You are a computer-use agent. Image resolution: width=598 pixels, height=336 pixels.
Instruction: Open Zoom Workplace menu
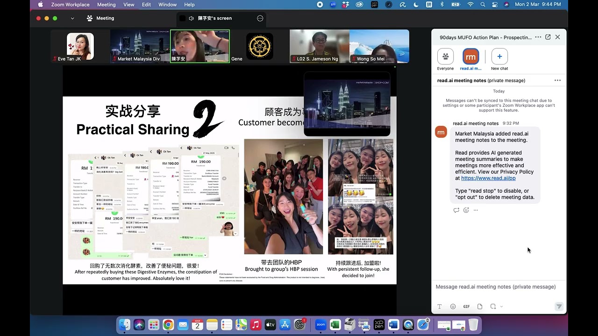(x=70, y=5)
